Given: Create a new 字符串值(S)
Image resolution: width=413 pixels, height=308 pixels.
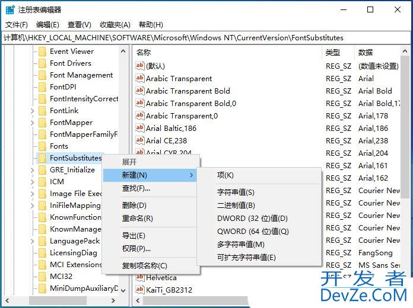Looking at the screenshot, I should tap(259, 192).
